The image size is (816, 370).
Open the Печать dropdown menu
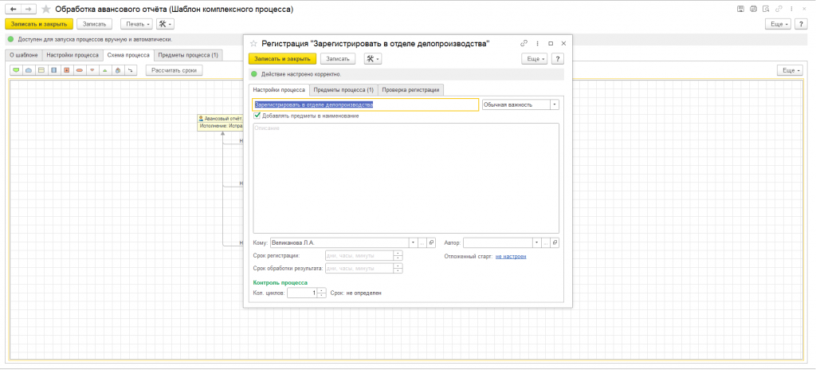136,24
